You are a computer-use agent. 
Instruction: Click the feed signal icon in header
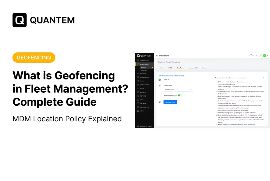click(253, 55)
